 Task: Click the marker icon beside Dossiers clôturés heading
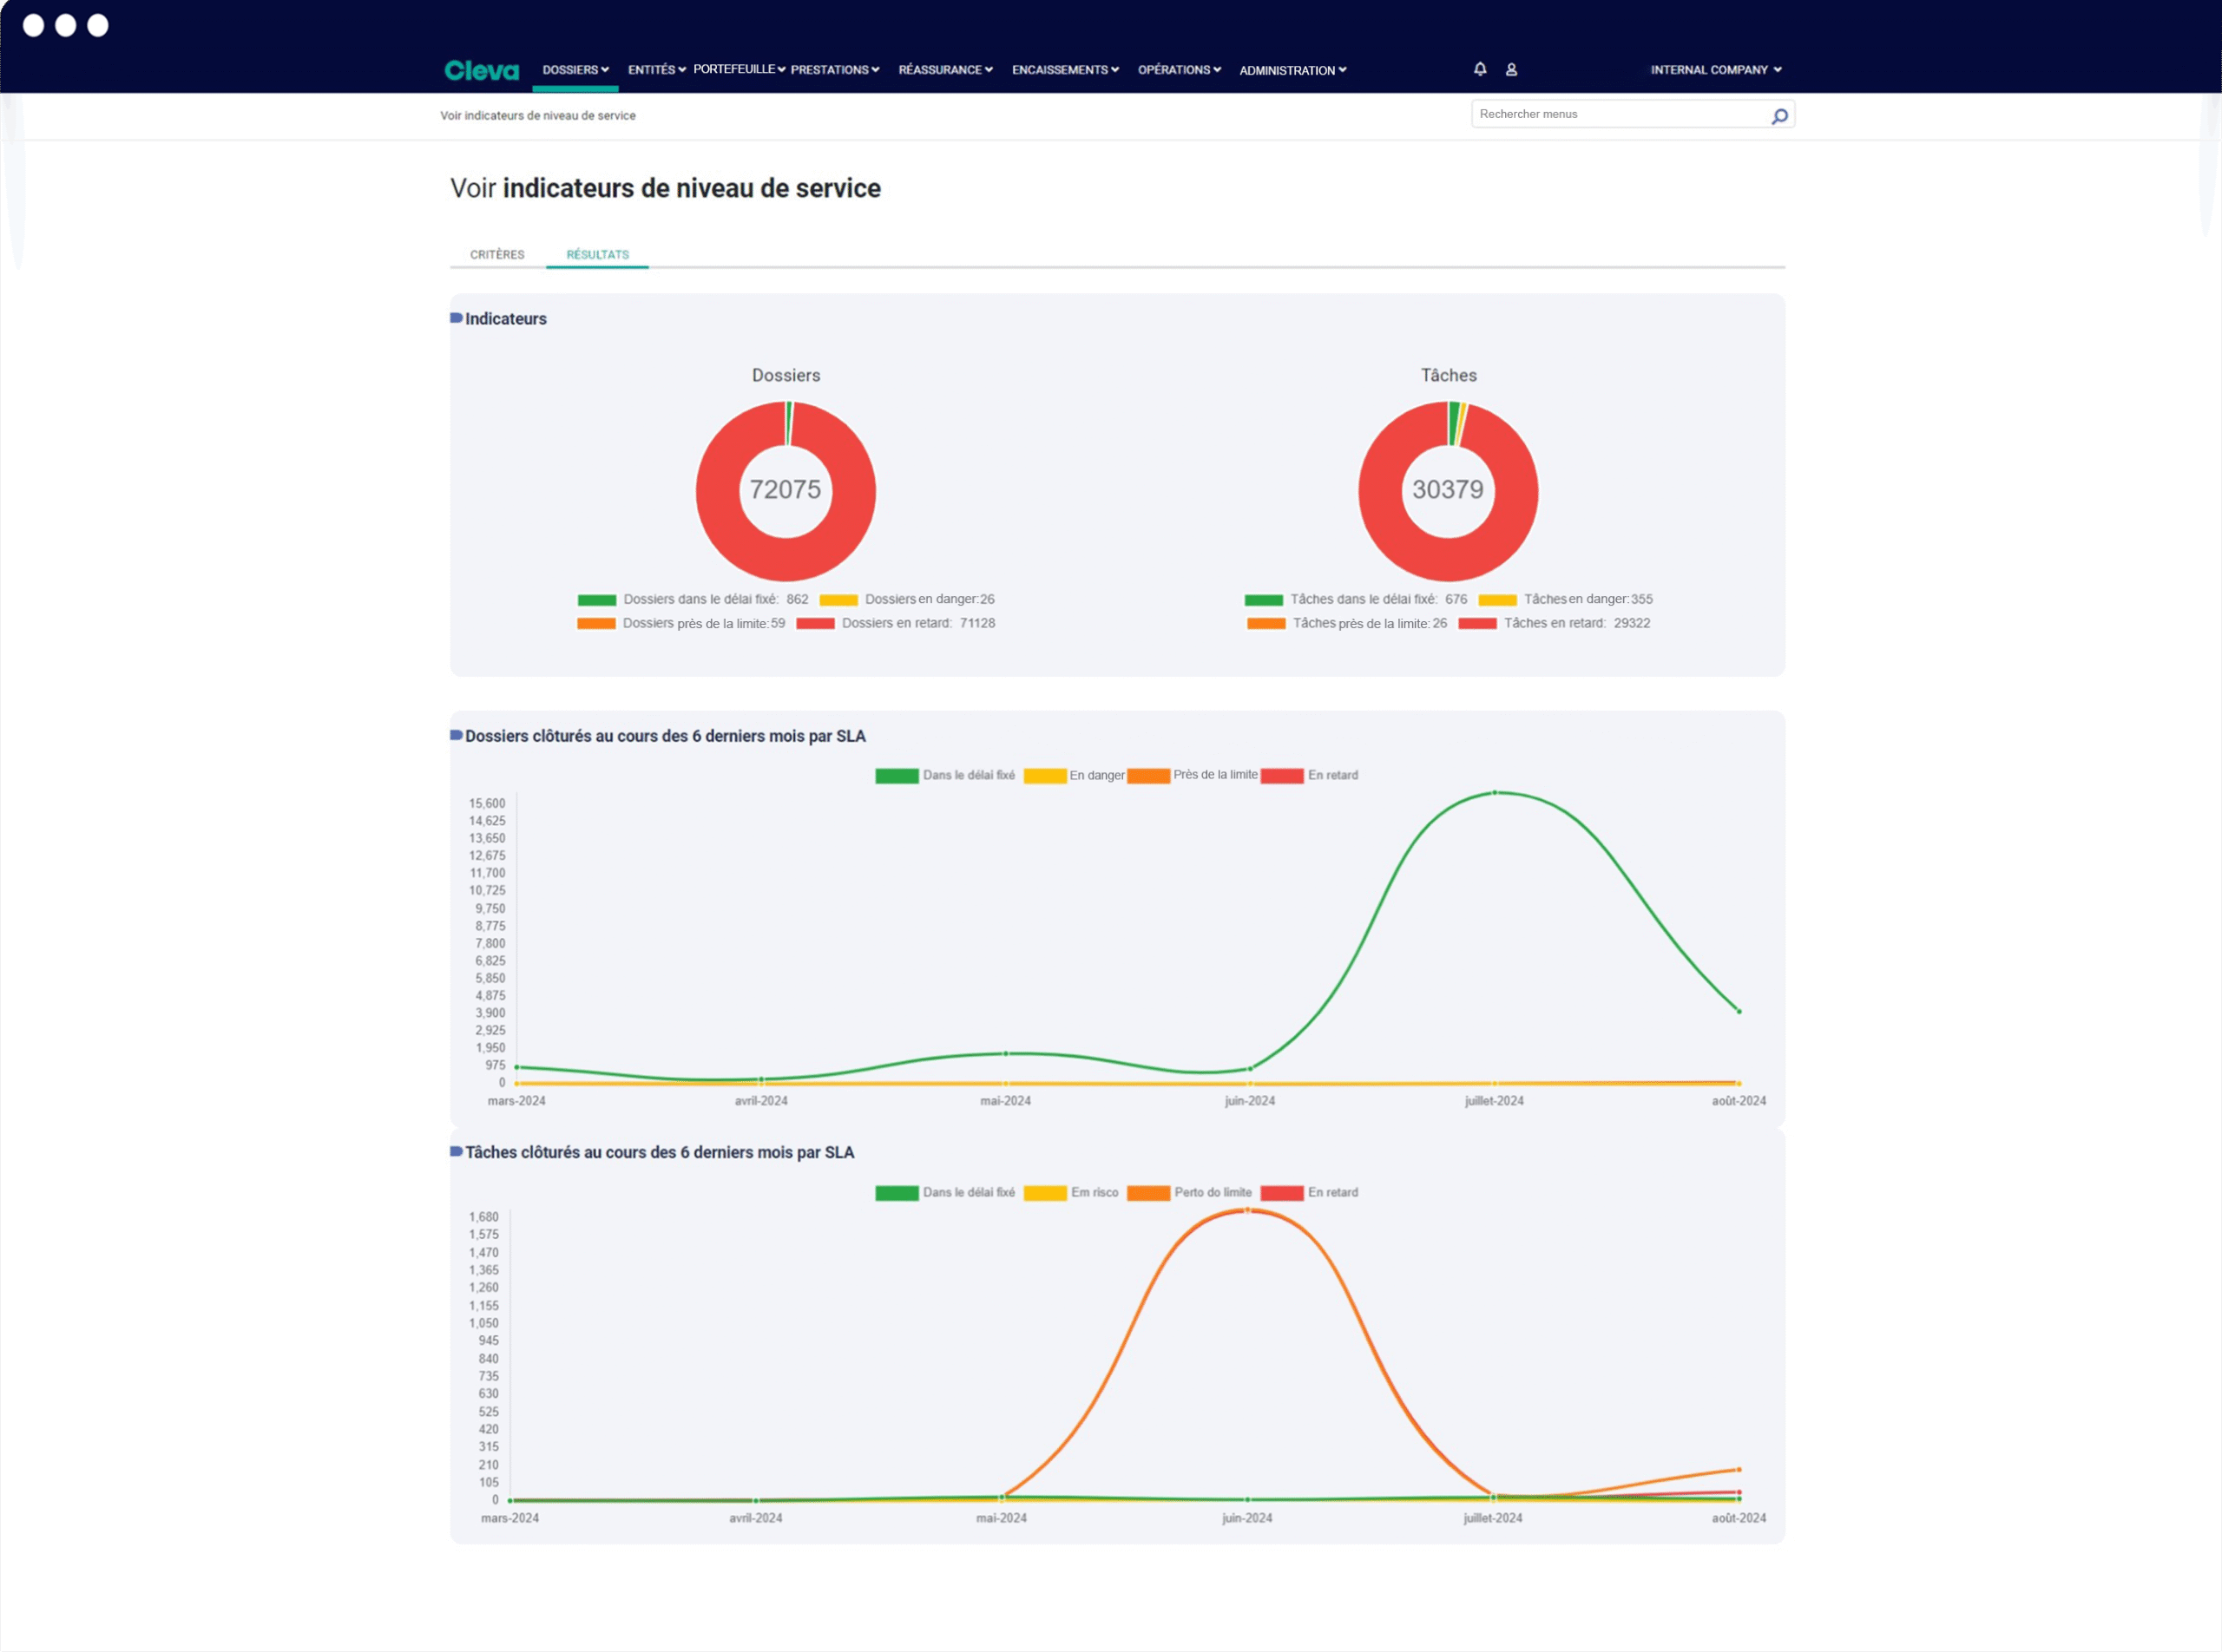tap(457, 735)
